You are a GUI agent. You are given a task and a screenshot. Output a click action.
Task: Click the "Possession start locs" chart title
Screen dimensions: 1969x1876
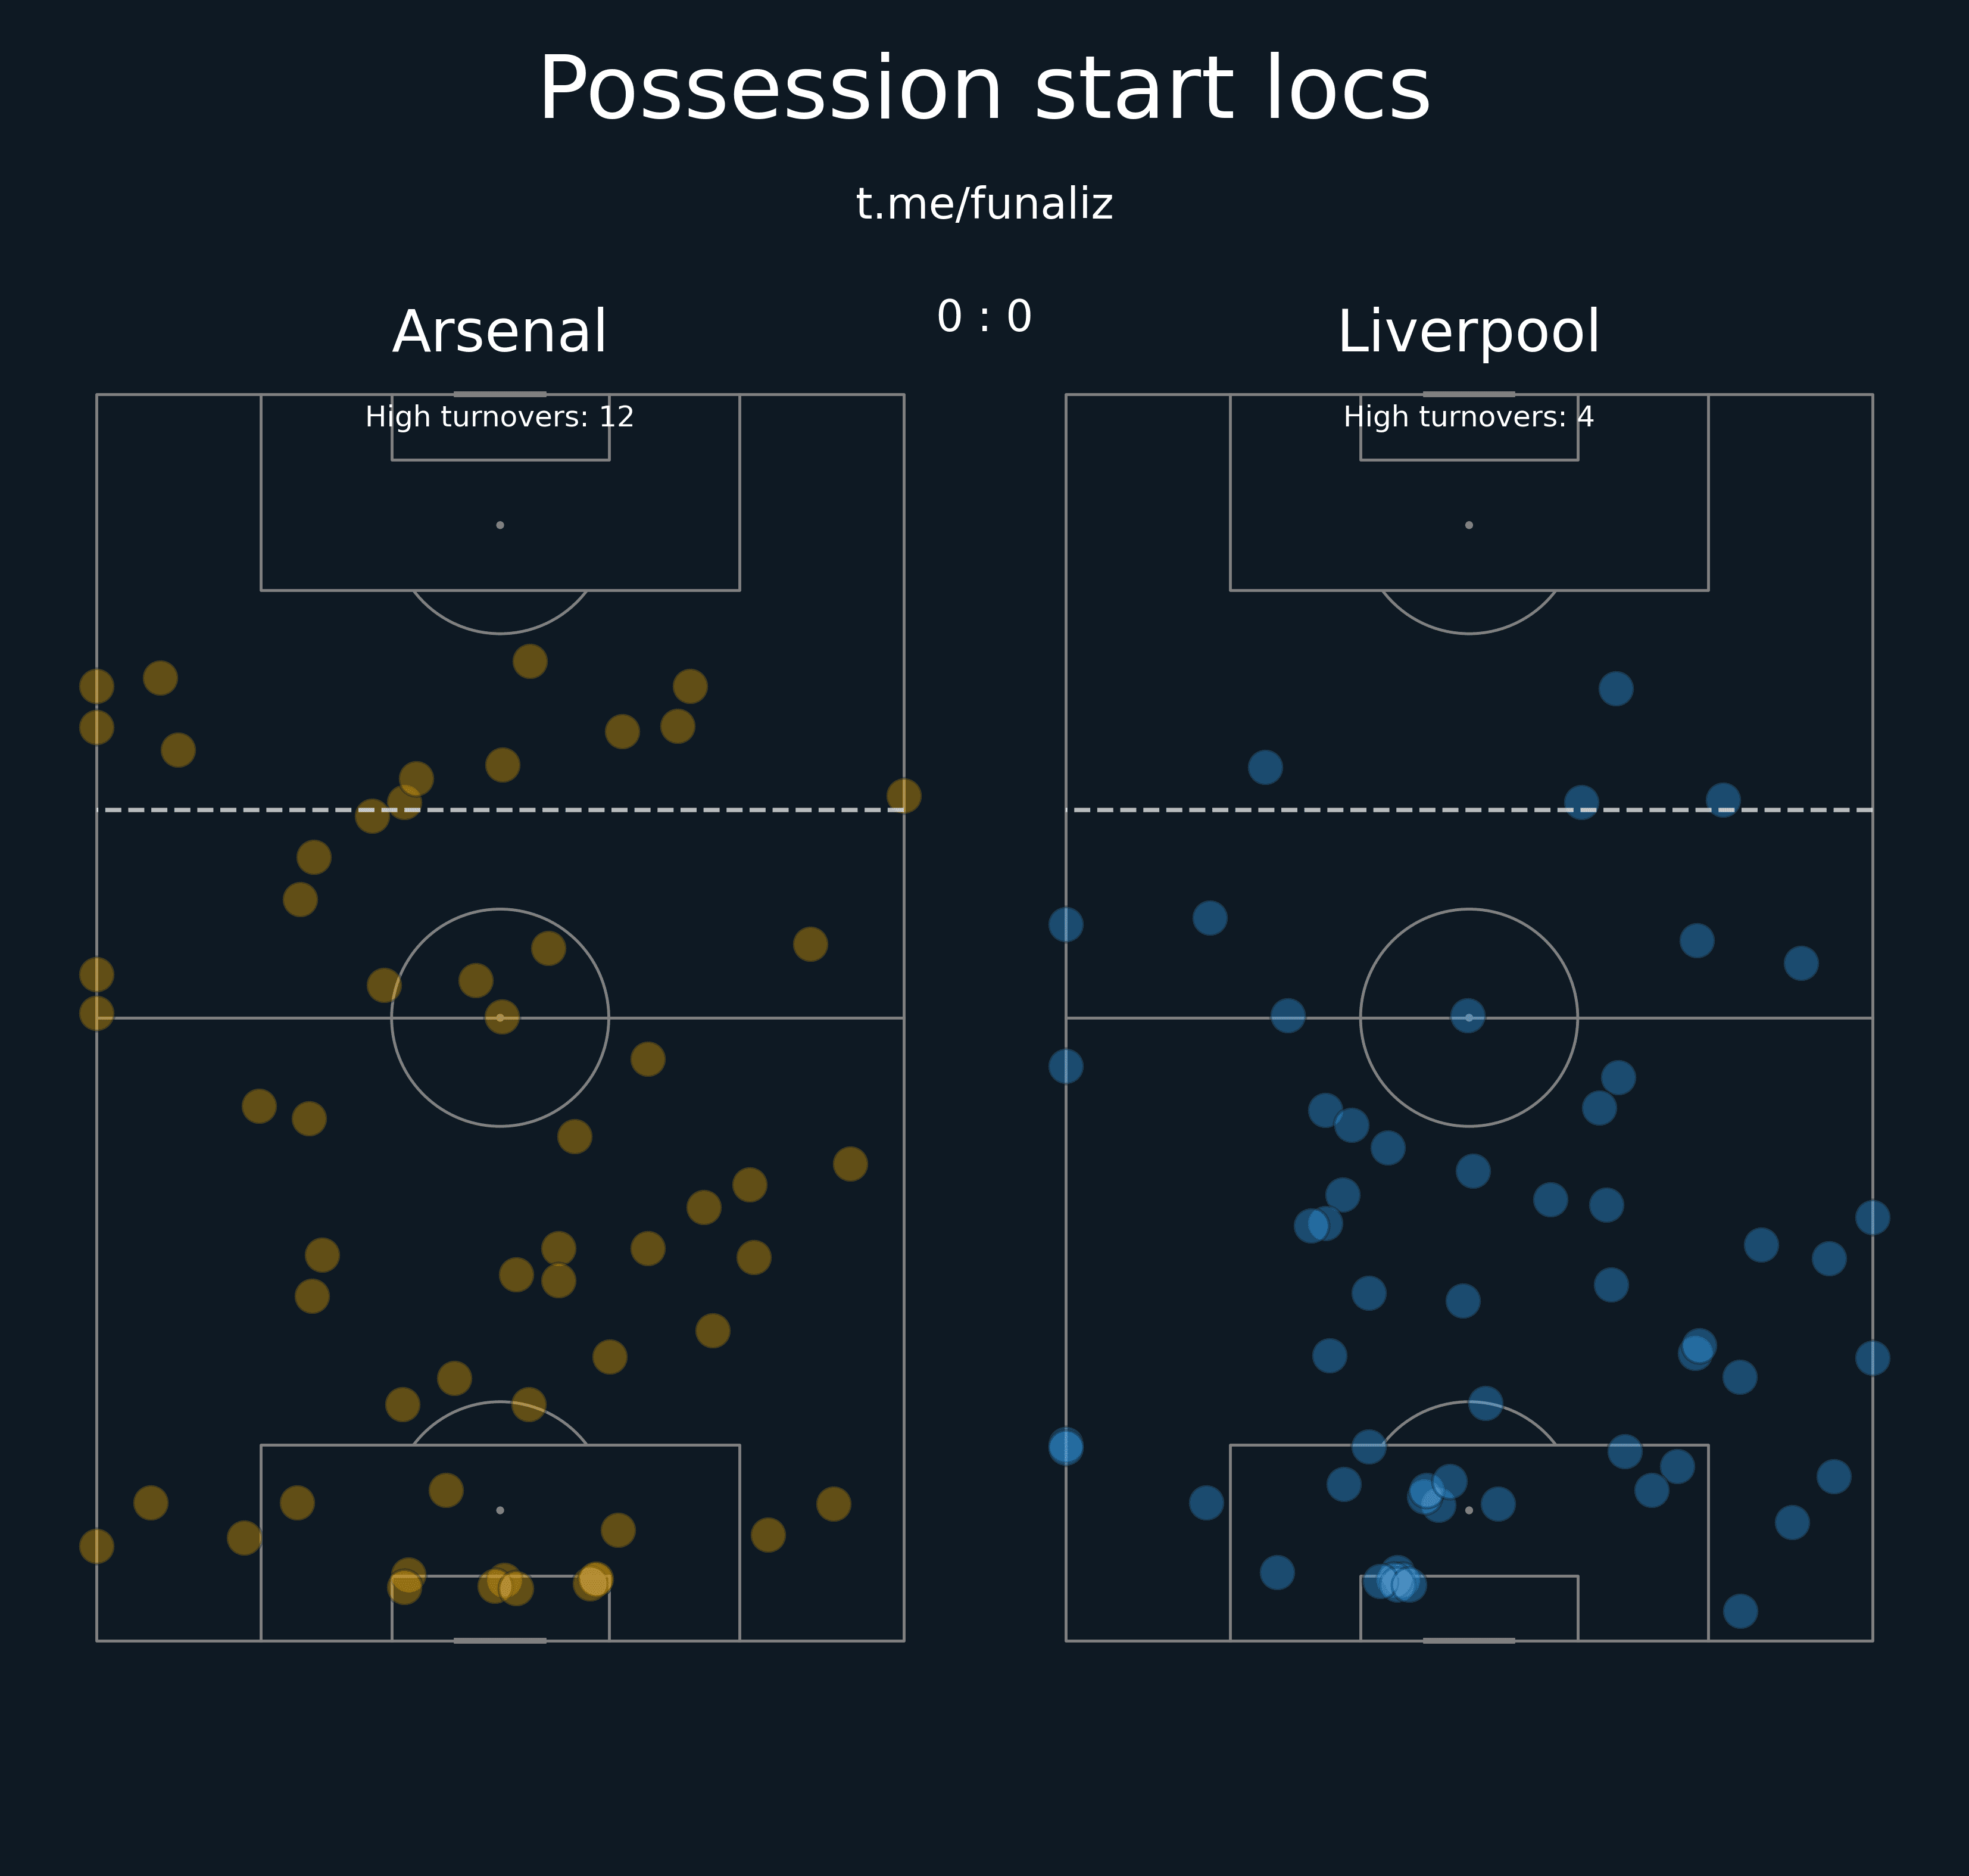(984, 90)
